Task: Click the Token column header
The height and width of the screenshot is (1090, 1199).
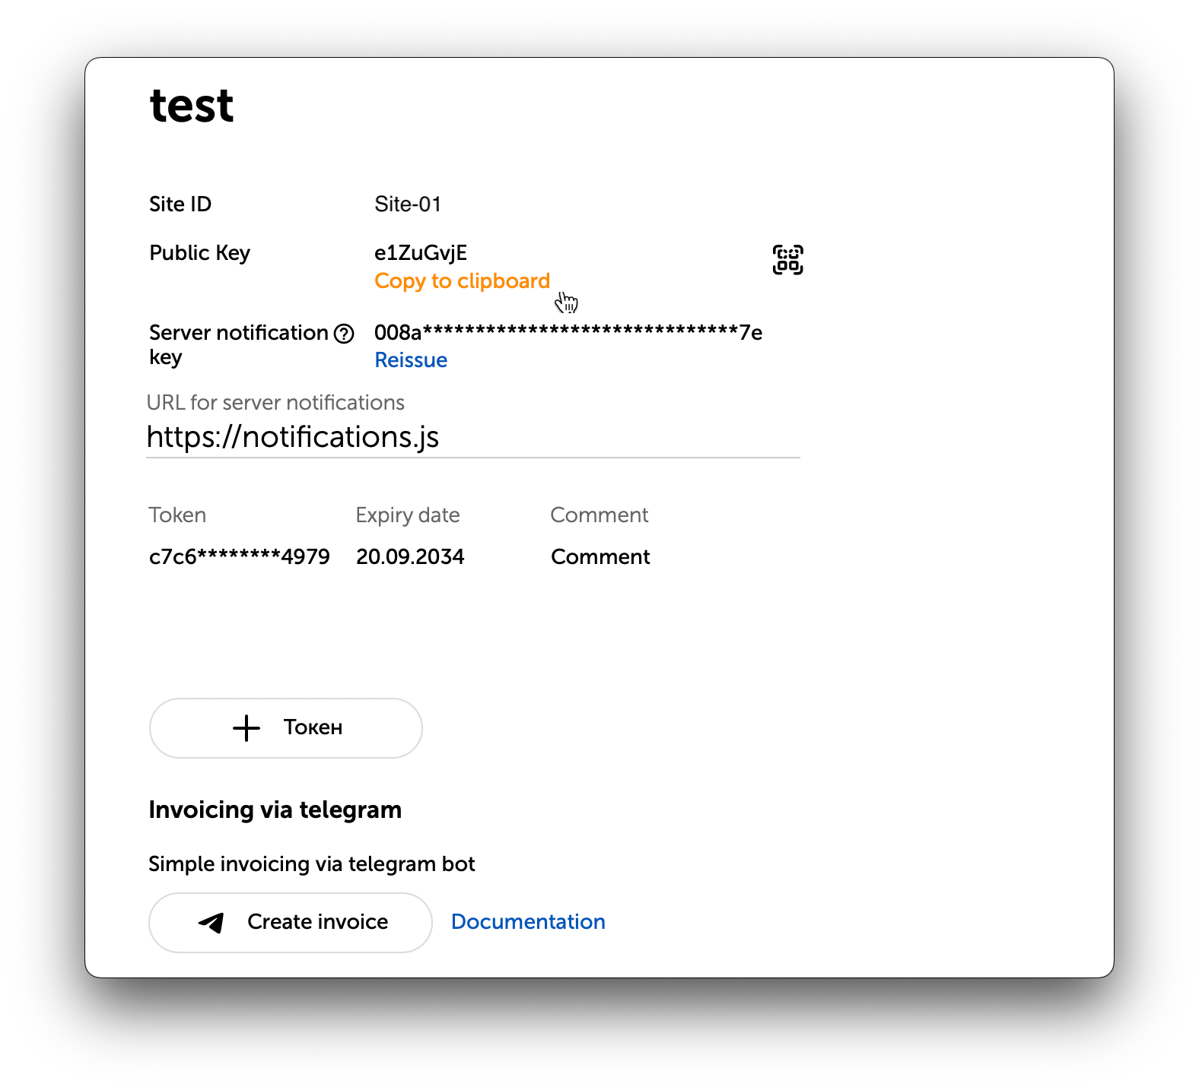Action: point(177,515)
